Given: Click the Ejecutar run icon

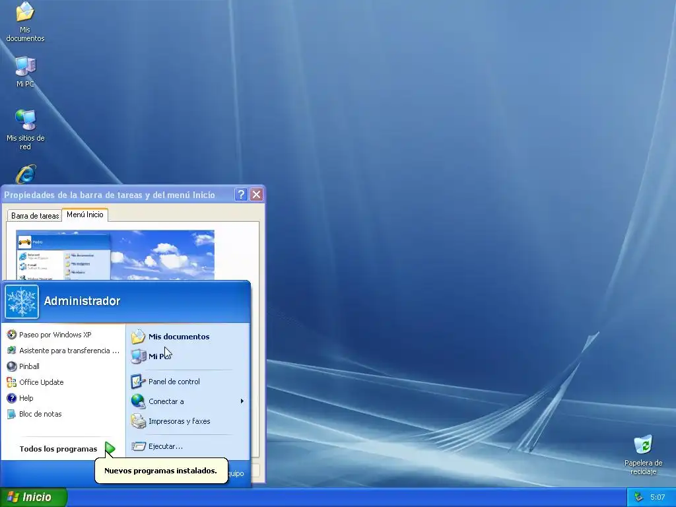Looking at the screenshot, I should [x=138, y=446].
